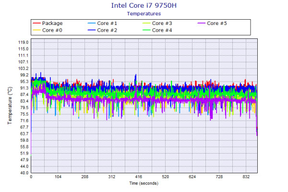Click the 63.7 value on temperature axis

(24, 134)
